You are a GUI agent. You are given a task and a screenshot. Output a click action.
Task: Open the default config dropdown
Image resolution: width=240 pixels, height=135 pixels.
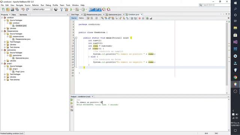42,9
